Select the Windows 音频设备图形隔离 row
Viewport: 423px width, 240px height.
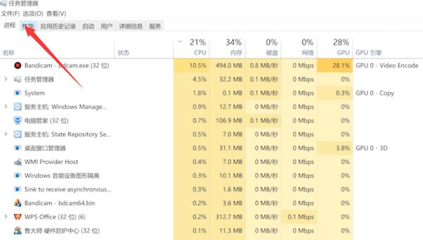[x=211, y=176]
